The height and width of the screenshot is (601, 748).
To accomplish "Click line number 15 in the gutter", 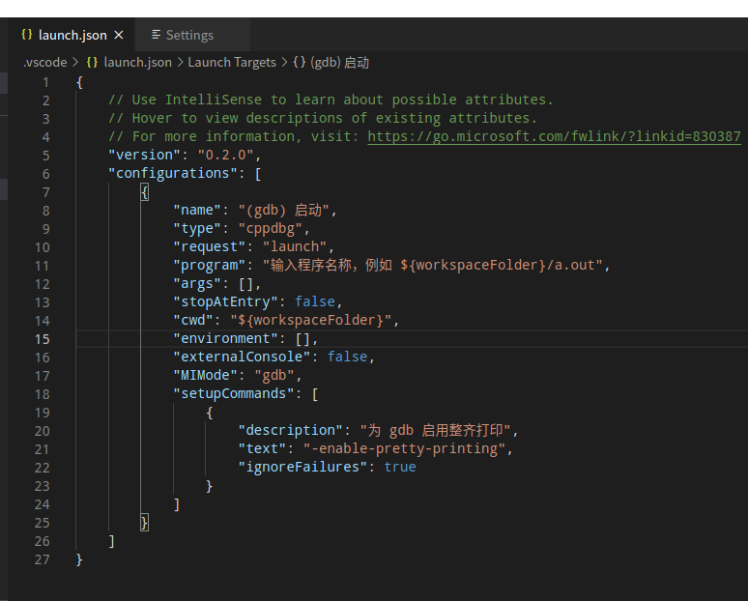I will pyautogui.click(x=42, y=339).
